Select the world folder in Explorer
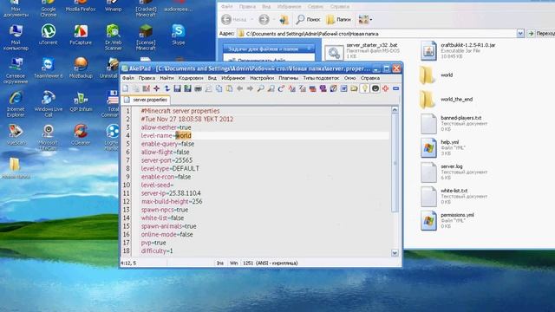The width and height of the screenshot is (555, 312). [436, 75]
